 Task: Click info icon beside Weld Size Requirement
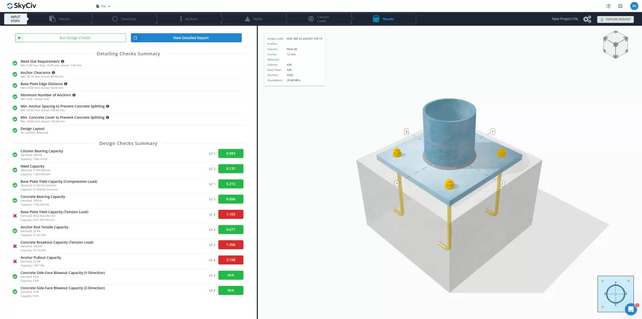tap(63, 62)
